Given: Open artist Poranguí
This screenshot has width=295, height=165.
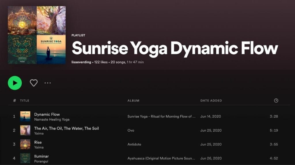Looking at the screenshot, I should pyautogui.click(x=41, y=162).
